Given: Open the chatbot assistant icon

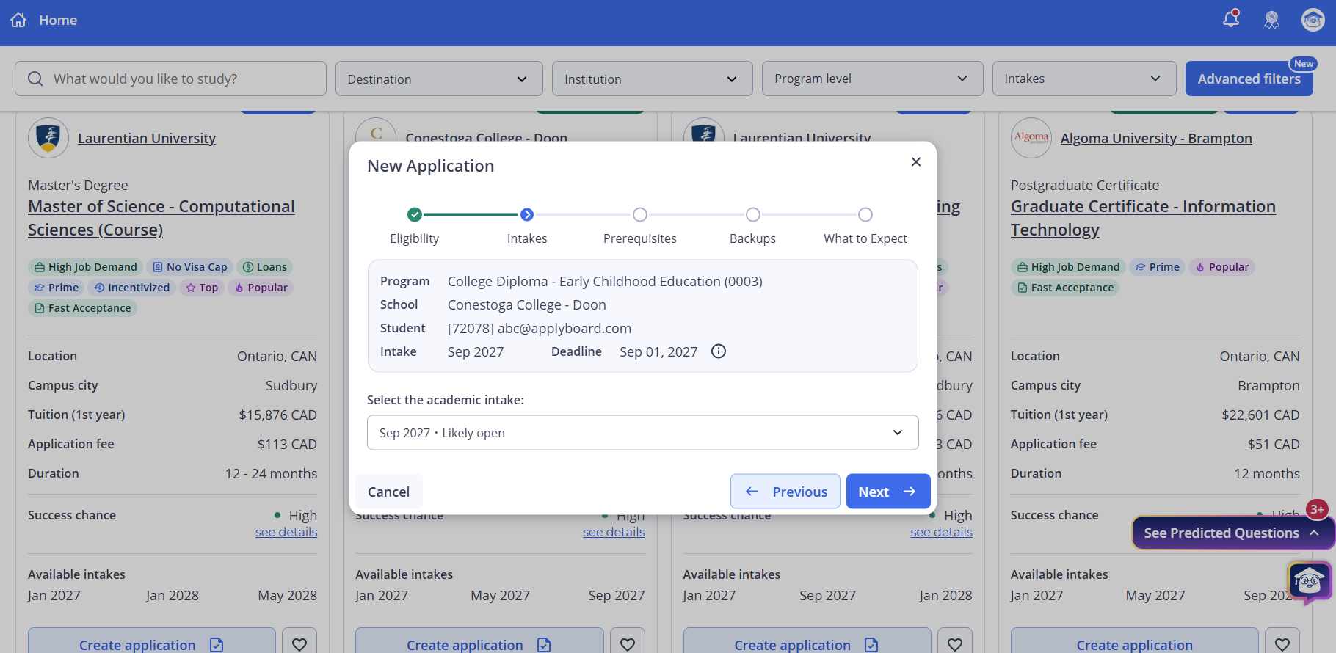Looking at the screenshot, I should (1310, 583).
